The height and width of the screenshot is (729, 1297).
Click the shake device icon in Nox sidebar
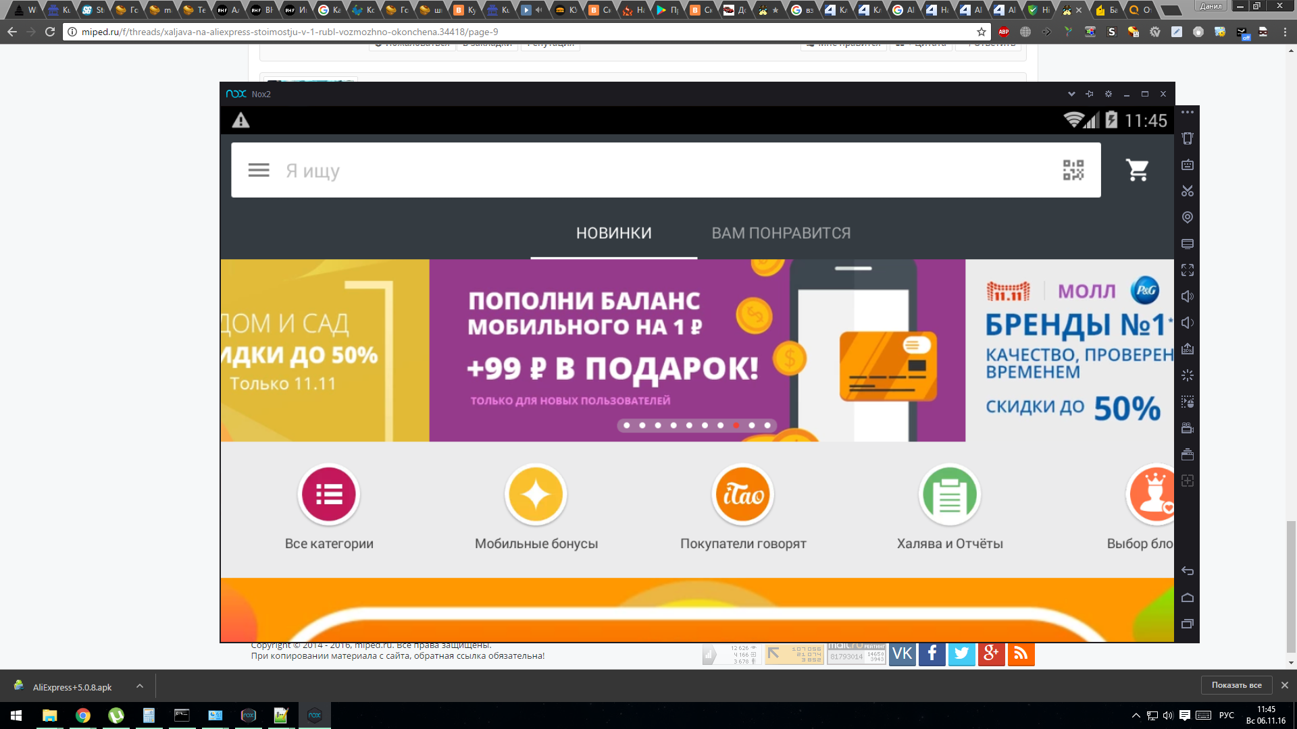1188,138
